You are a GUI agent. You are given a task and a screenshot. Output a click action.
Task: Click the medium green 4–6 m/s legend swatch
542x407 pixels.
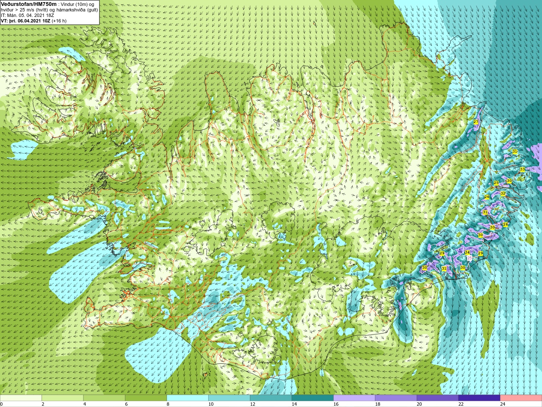click(x=104, y=398)
